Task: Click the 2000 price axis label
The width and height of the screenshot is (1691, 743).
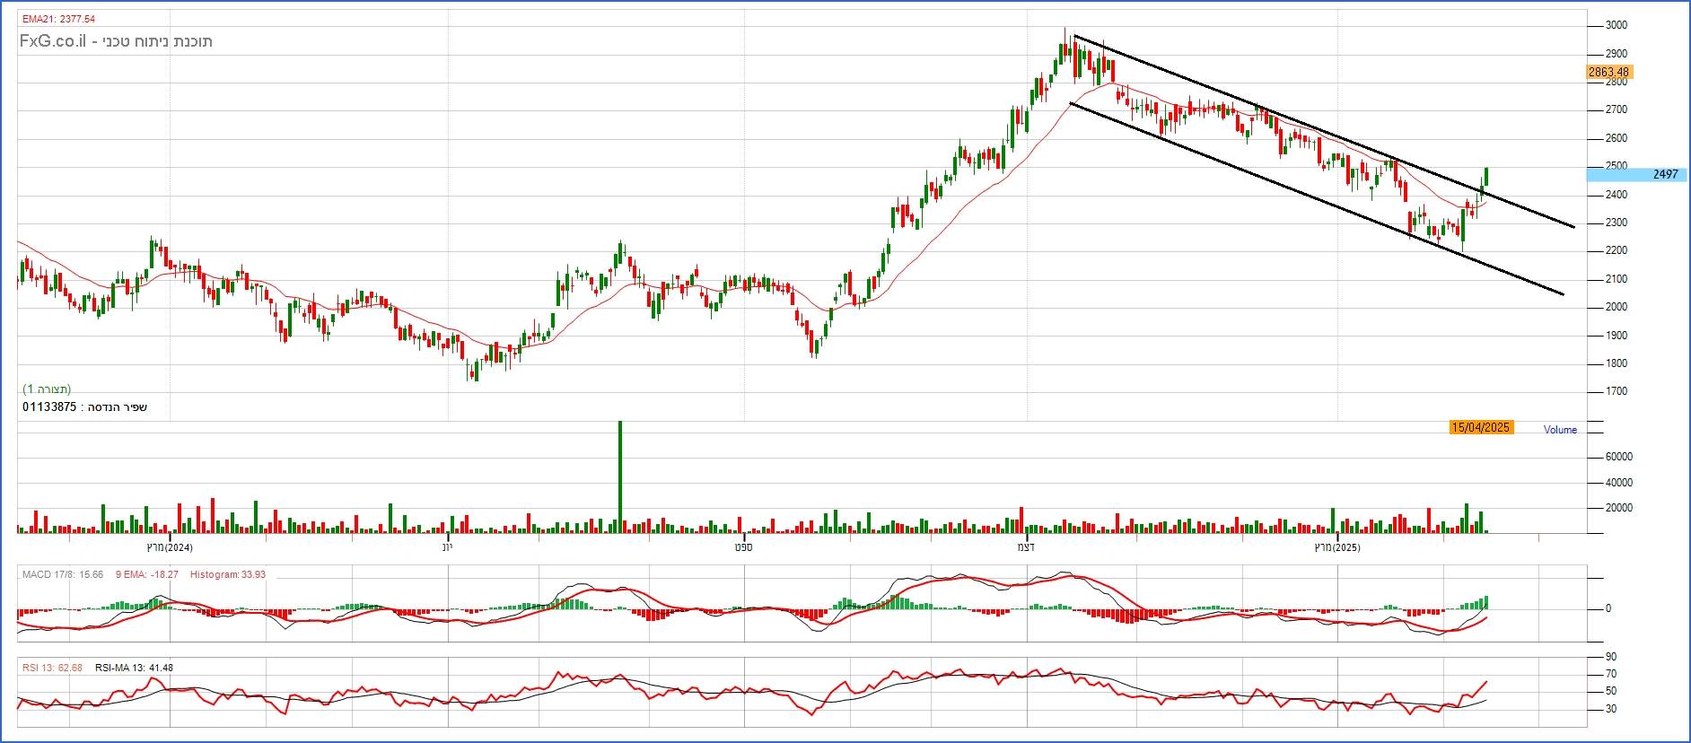Action: pyautogui.click(x=1616, y=307)
